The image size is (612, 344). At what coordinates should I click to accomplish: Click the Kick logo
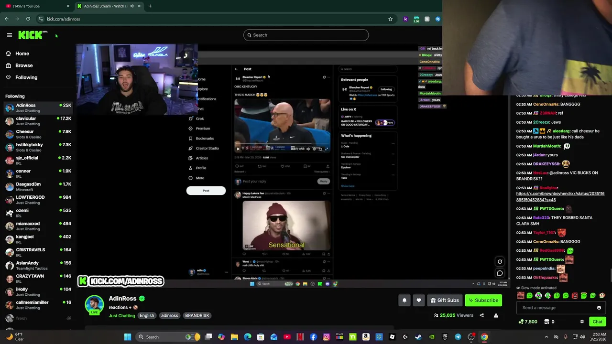point(33,35)
